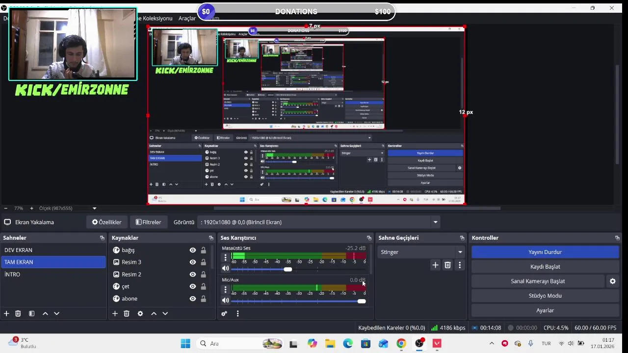Viewport: 628px width, 353px height.
Task: Open Google Chrome from taskbar
Action: (401, 344)
